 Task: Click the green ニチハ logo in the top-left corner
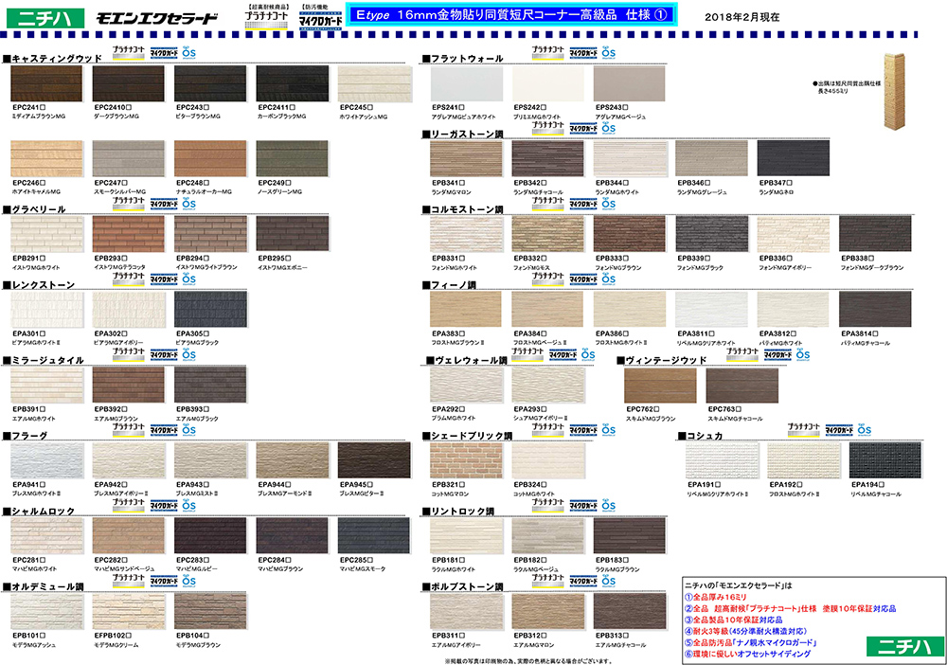[45, 17]
